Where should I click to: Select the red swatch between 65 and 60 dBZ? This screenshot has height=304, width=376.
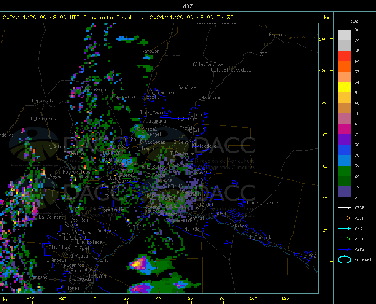tap(344, 56)
